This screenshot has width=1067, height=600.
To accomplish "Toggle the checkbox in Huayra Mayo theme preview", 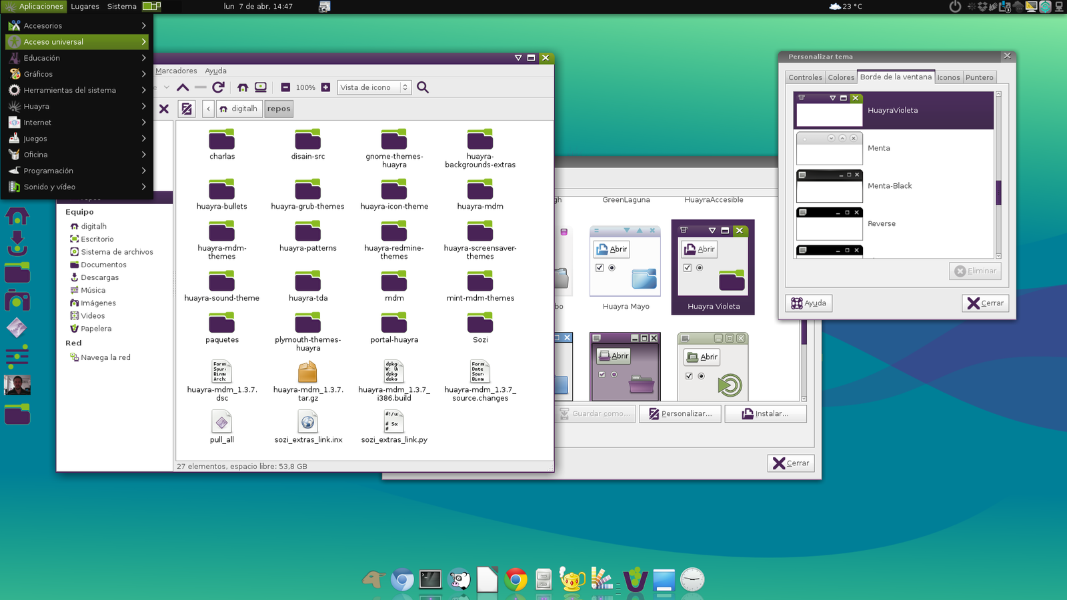I will coord(600,268).
